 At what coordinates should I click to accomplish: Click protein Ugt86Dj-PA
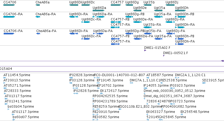pyautogui.click(x=170, y=34)
